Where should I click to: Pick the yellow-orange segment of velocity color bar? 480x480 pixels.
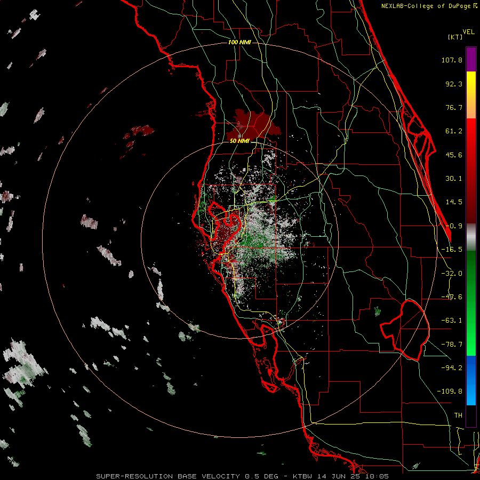point(471,95)
